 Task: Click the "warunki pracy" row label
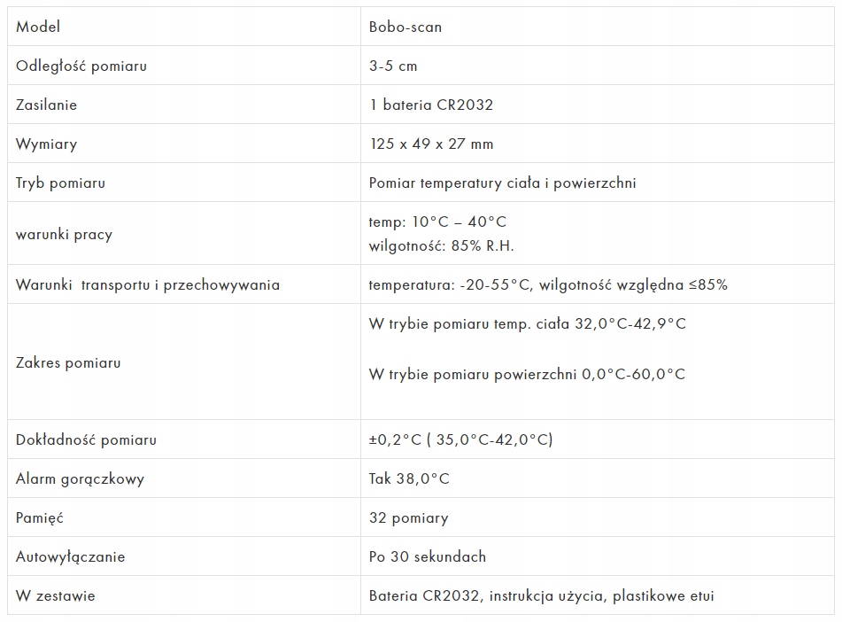click(x=64, y=234)
